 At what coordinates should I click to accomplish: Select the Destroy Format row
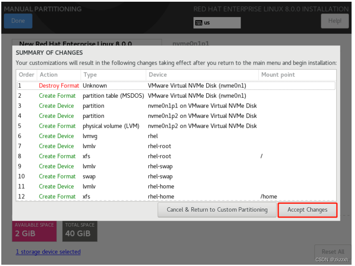(176, 86)
